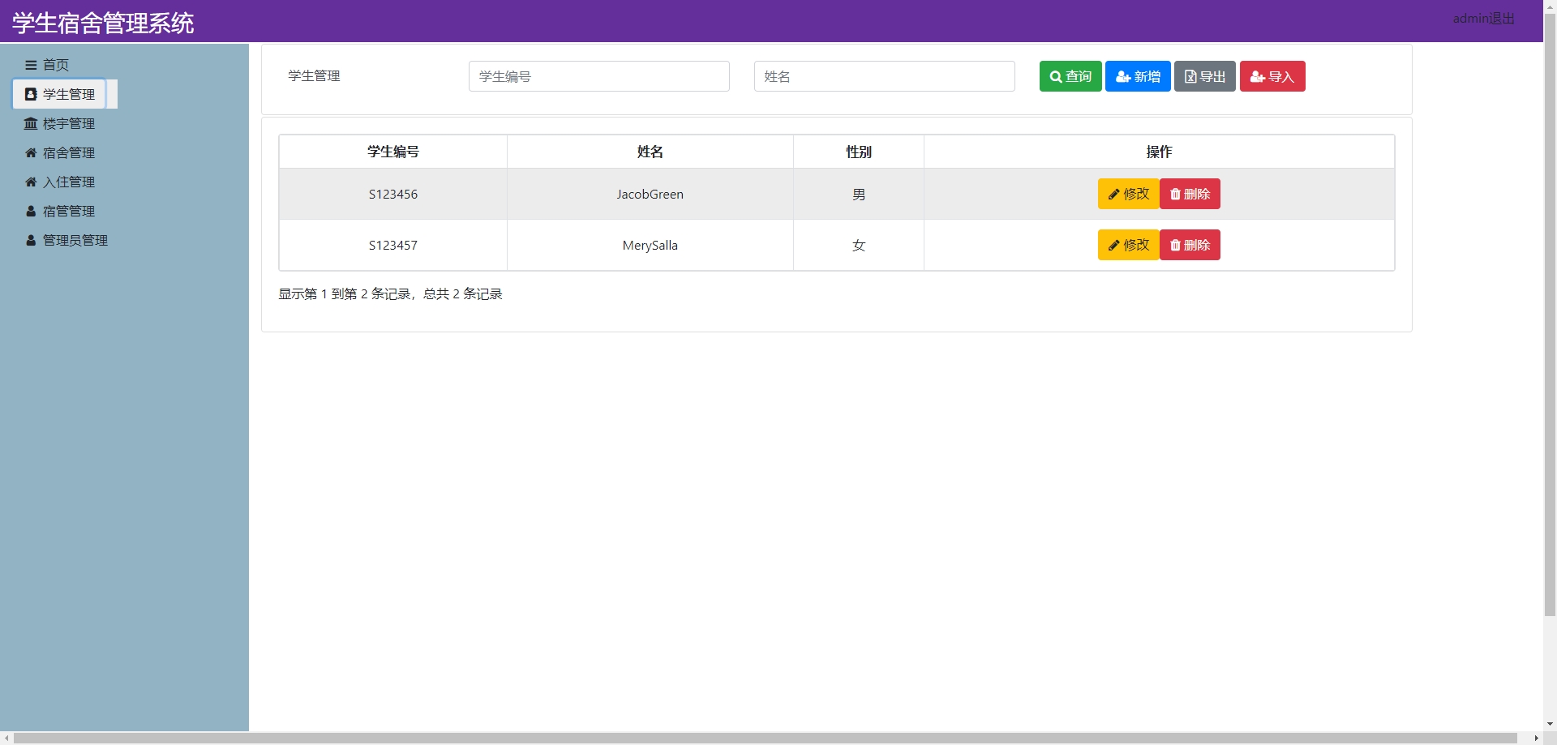Viewport: 1557px width, 745px height.
Task: Focus the 学生编号 search field
Action: coord(599,76)
